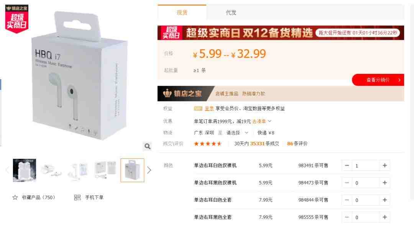The image size is (414, 225).
Task: Open the 86 条评价 reviews link
Action: (x=297, y=143)
